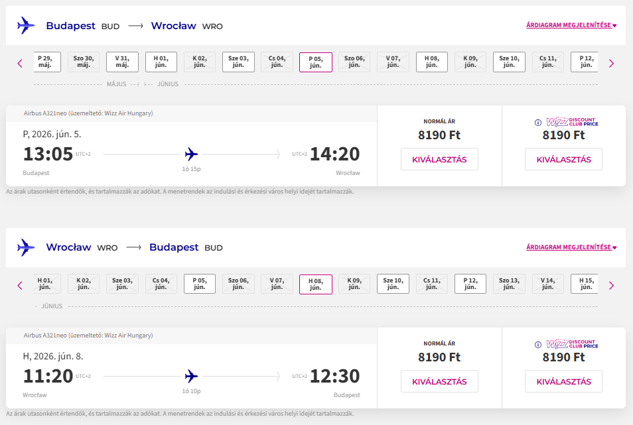The height and width of the screenshot is (425, 633).
Task: Choose return Discount Club price Kiválasztás
Action: tap(563, 381)
